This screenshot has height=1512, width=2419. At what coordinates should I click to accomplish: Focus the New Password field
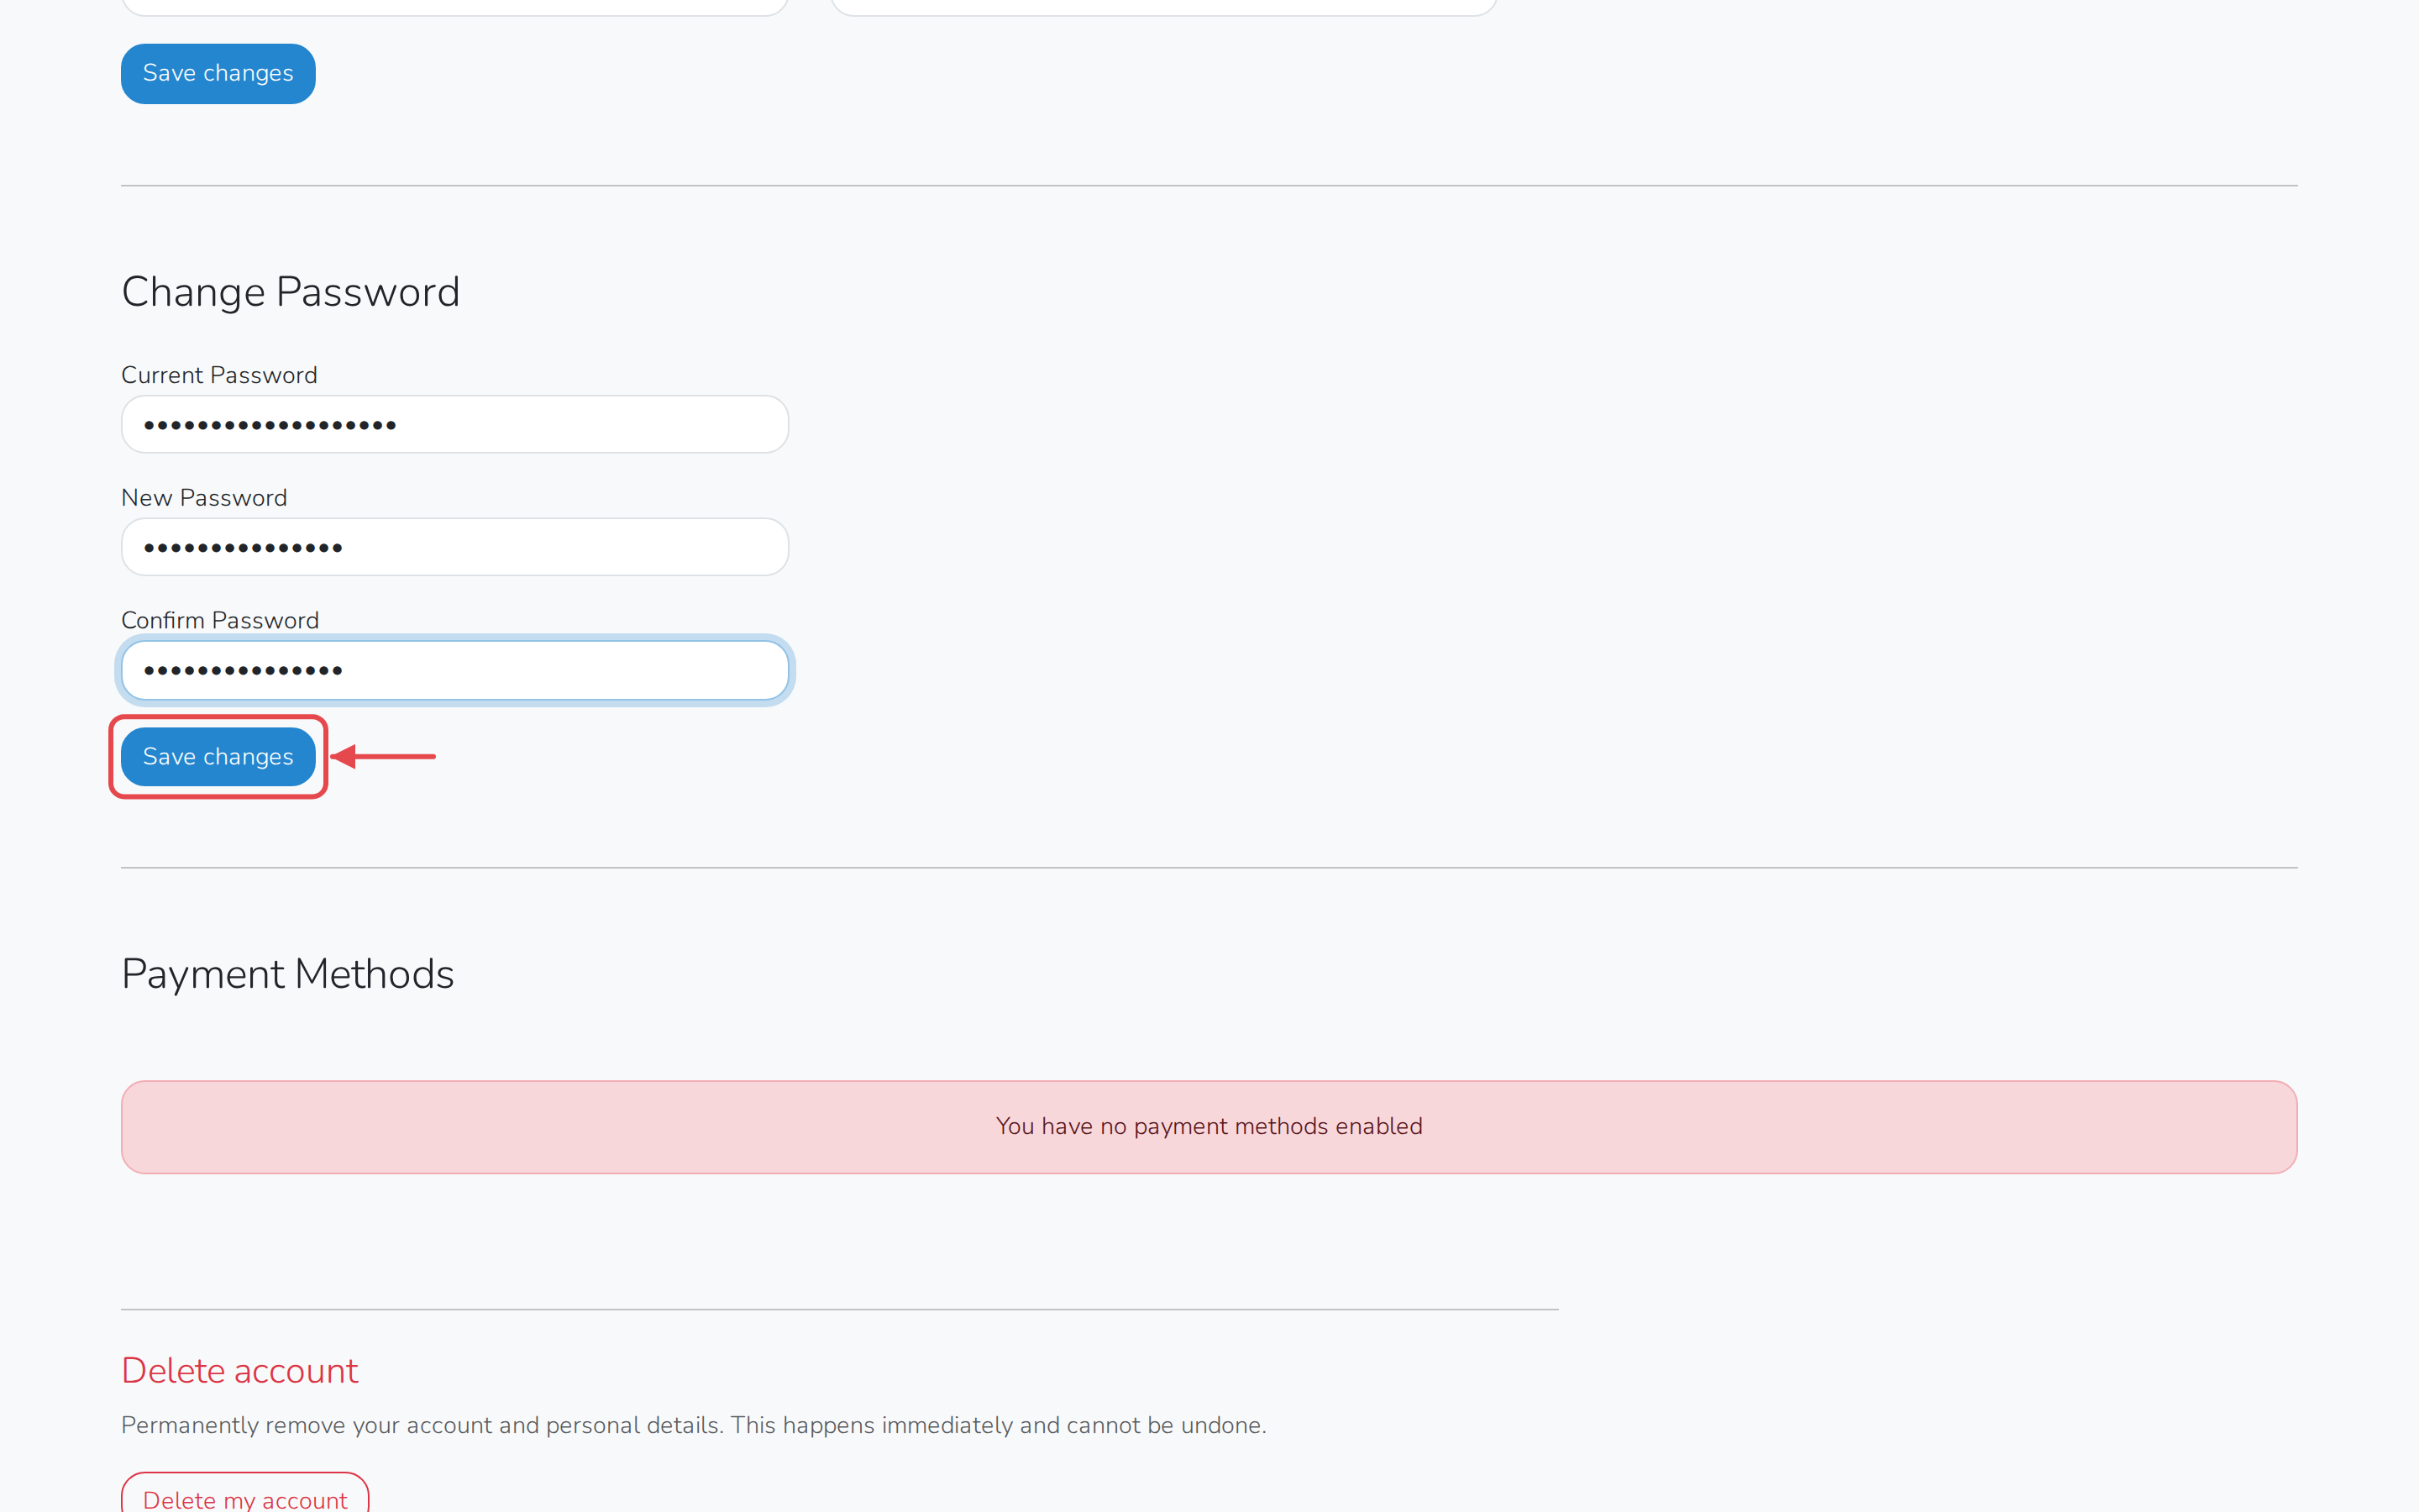[x=454, y=547]
